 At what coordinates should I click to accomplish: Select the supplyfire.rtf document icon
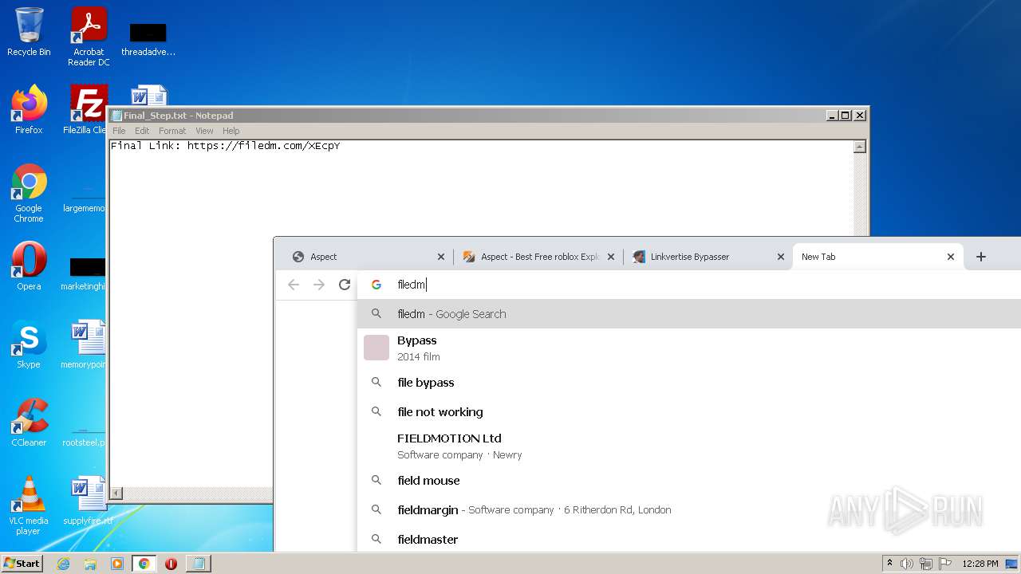pyautogui.click(x=88, y=501)
